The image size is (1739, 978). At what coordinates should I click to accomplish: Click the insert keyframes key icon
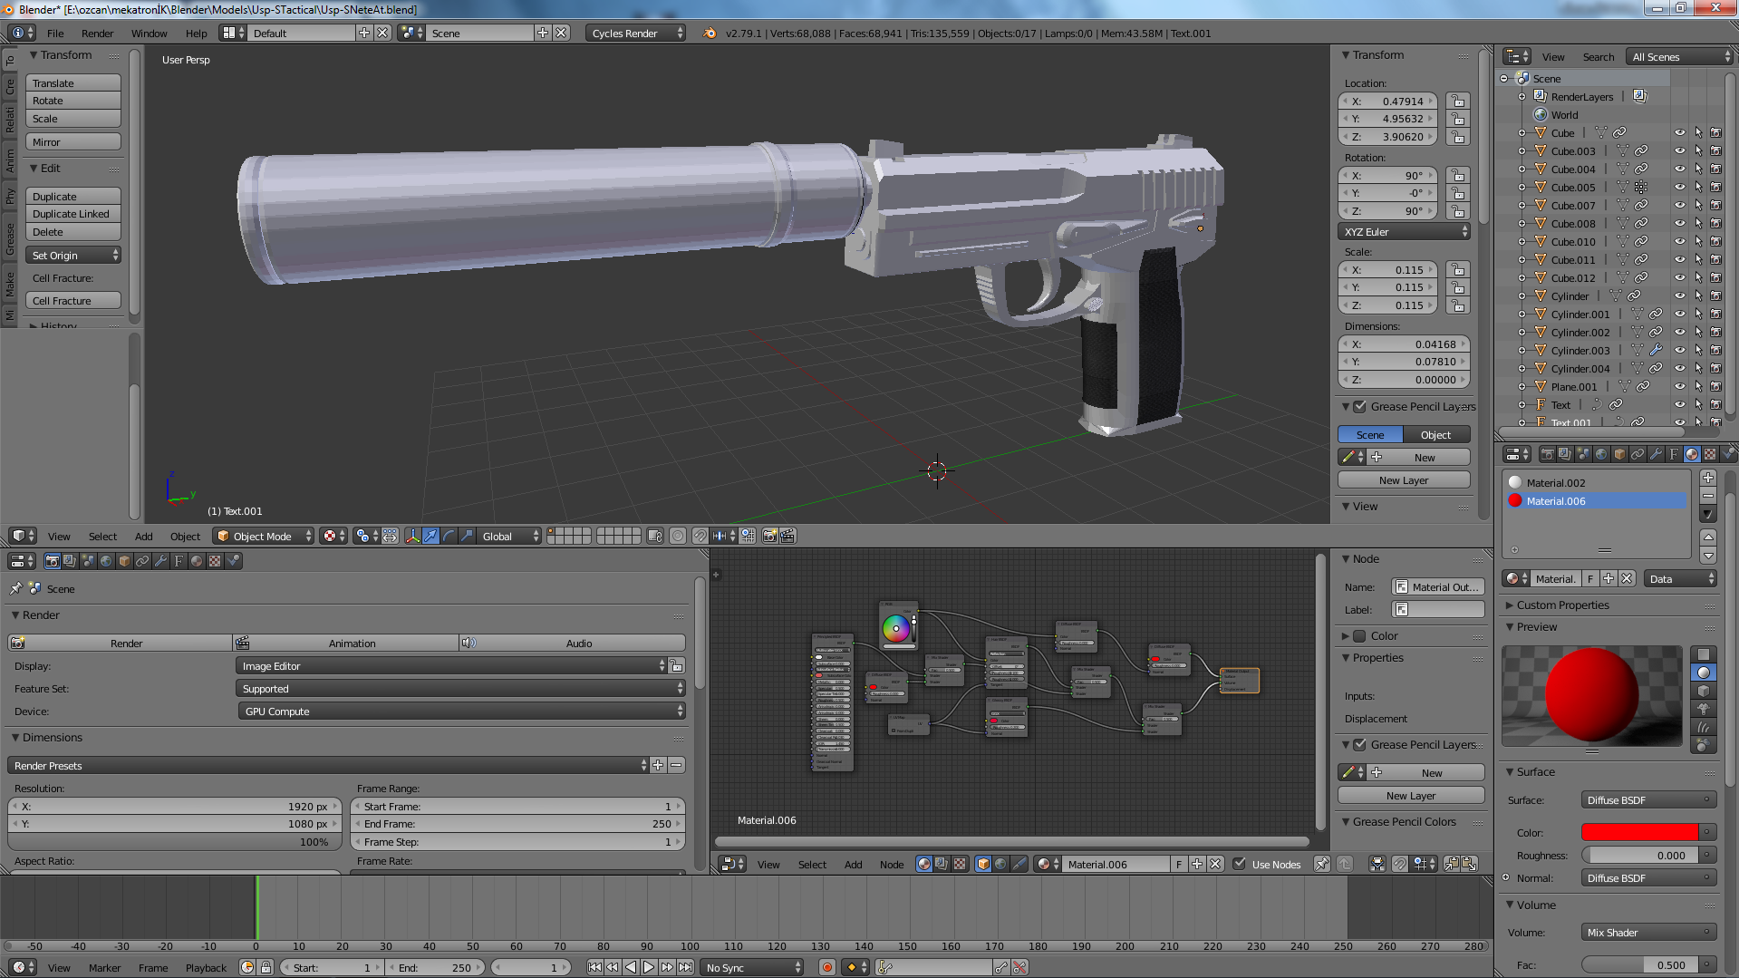(1001, 968)
